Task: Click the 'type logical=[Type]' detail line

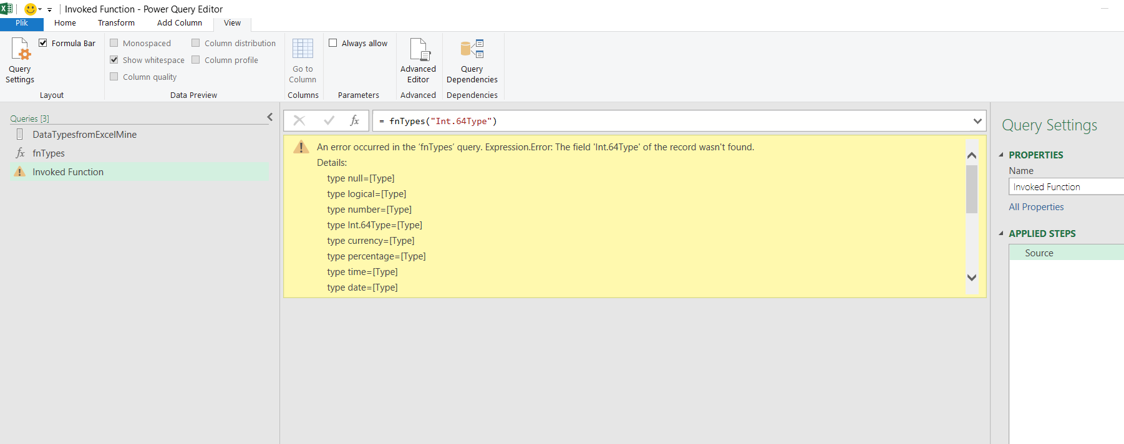Action: pyautogui.click(x=366, y=194)
